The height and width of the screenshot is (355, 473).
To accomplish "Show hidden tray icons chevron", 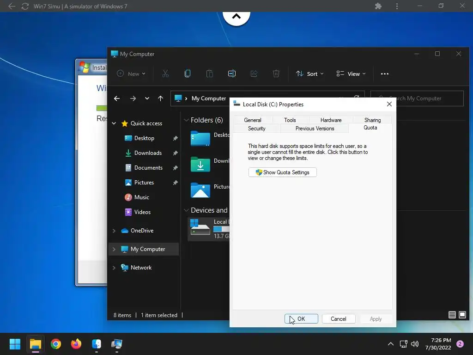I will click(391, 344).
